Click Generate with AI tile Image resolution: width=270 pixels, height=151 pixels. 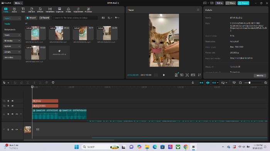point(59,53)
